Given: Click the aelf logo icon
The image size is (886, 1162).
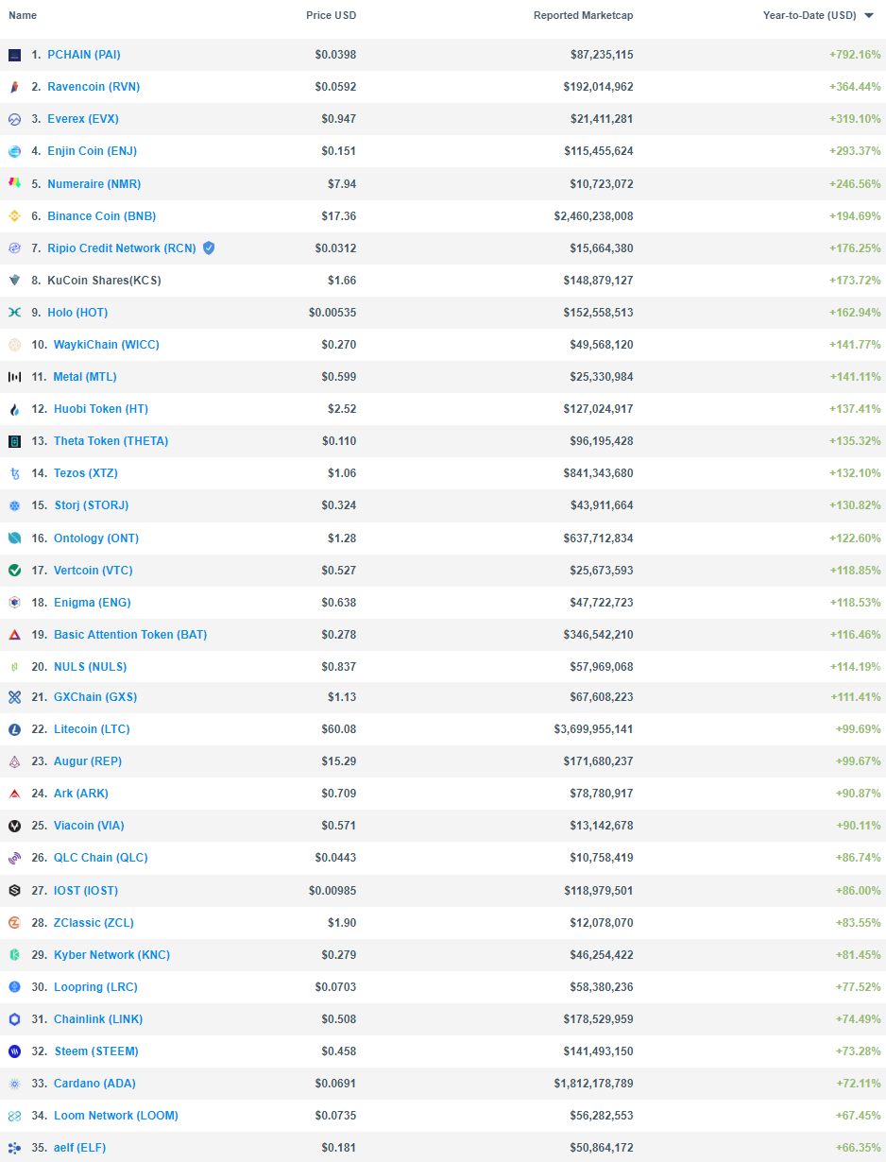Looking at the screenshot, I should coord(14,1148).
